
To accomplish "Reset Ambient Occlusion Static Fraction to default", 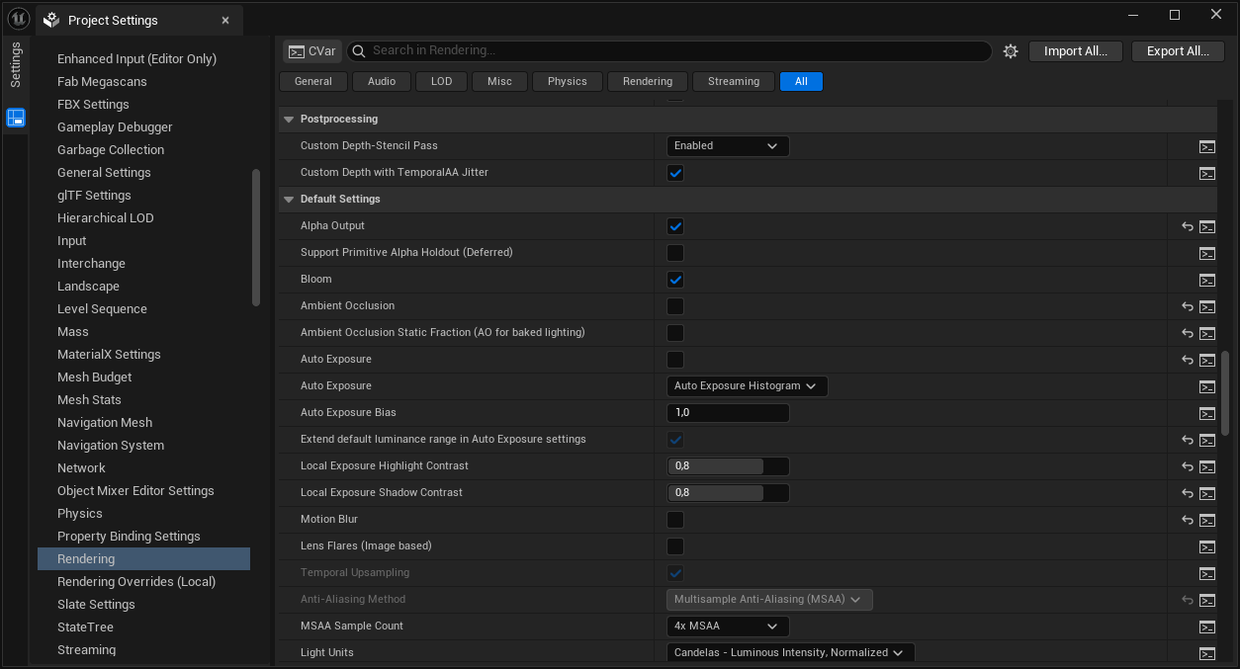I will [x=1188, y=333].
